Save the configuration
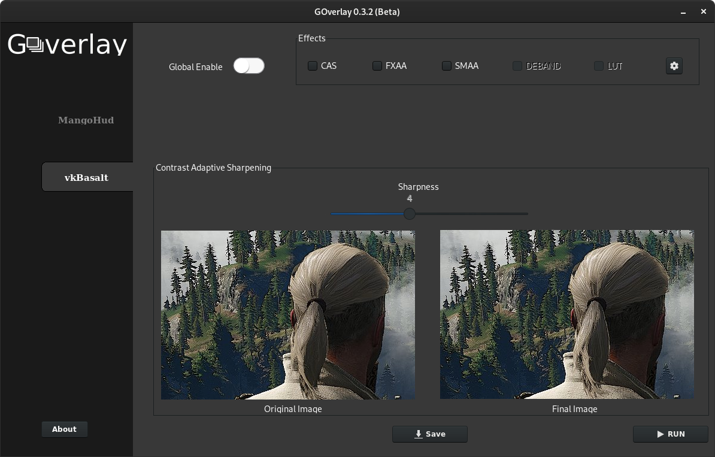 tap(429, 434)
